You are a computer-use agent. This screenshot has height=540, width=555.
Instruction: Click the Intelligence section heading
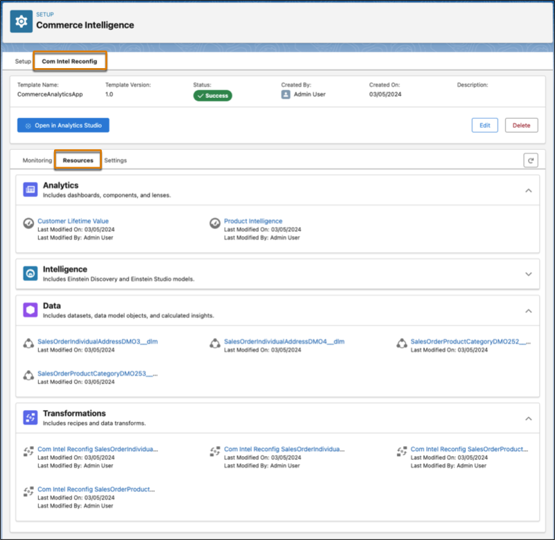65,269
